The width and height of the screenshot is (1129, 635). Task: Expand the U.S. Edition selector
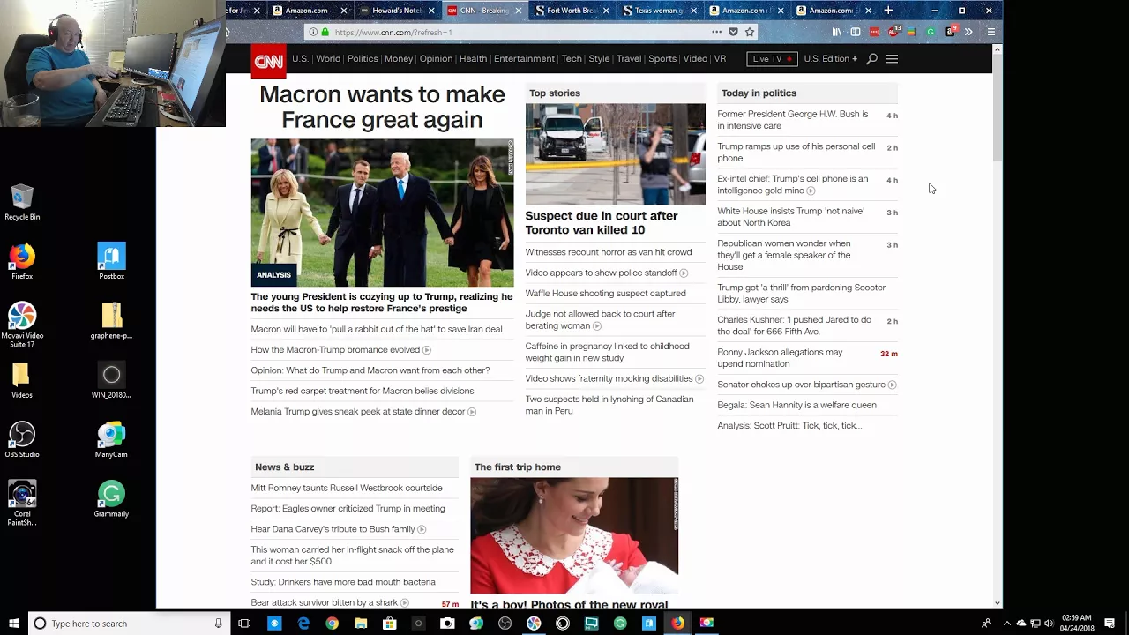coord(830,59)
